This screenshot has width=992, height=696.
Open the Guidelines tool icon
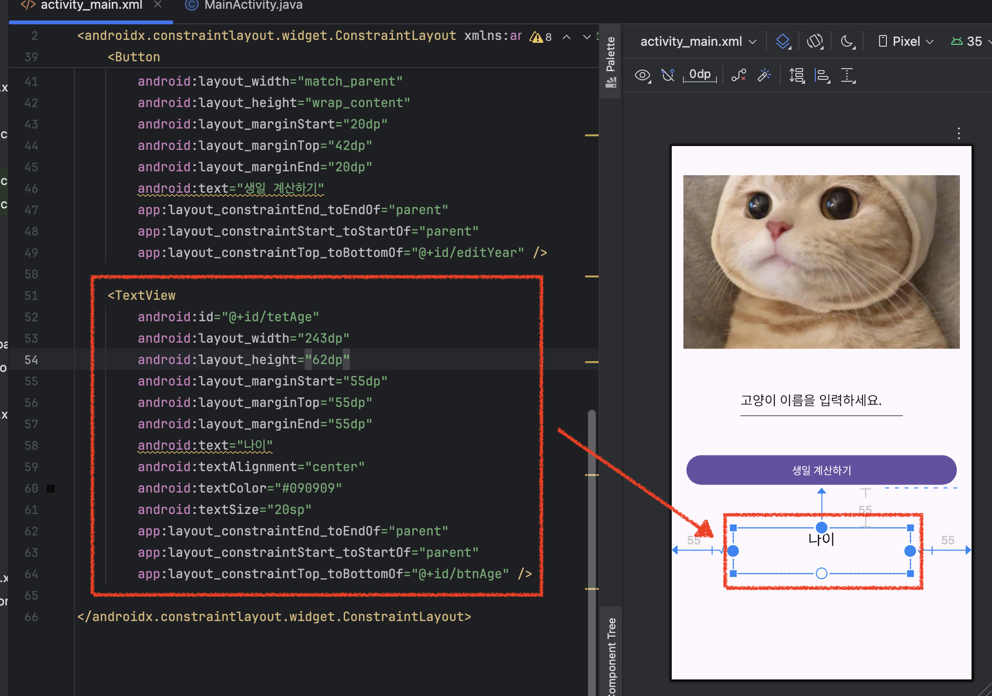[848, 75]
